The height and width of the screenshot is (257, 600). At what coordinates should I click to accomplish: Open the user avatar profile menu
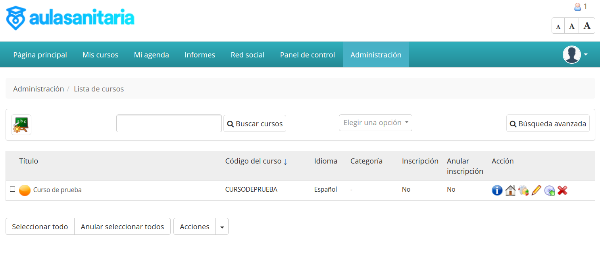(575, 55)
